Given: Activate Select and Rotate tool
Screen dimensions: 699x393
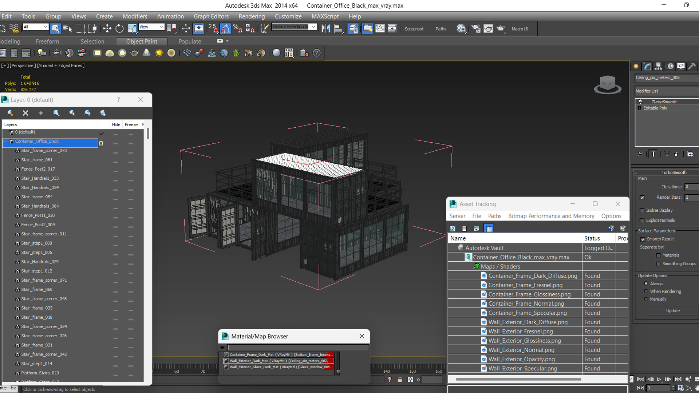Looking at the screenshot, I should click(x=119, y=28).
